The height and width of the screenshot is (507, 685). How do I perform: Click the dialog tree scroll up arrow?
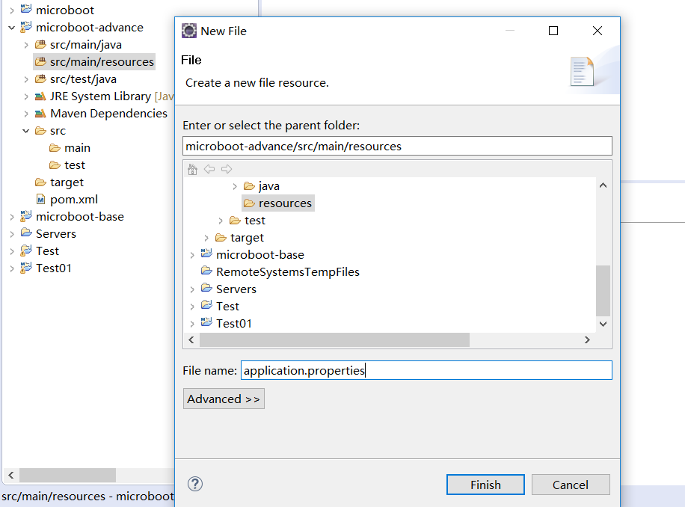click(x=603, y=185)
